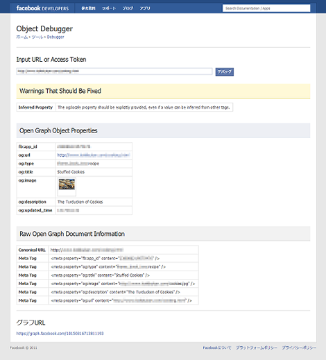This screenshot has width=326, height=360.
Task: Select the Warnings That Should Be Fixed heading
Action: (60, 91)
